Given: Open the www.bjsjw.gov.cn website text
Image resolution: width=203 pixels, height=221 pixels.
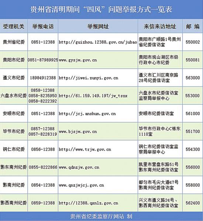Looking at the screenshot, I should (x=78, y=132).
